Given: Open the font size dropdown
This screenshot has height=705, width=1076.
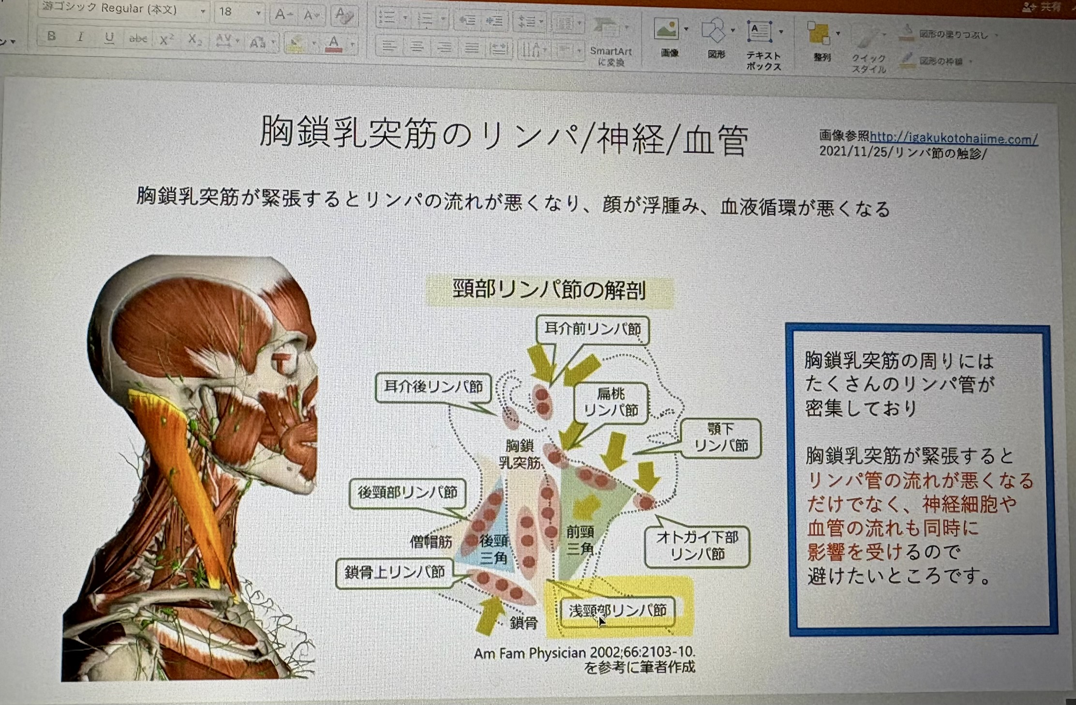Looking at the screenshot, I should point(258,13).
